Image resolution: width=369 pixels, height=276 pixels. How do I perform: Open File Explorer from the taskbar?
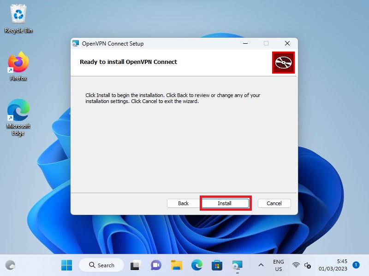click(x=176, y=265)
